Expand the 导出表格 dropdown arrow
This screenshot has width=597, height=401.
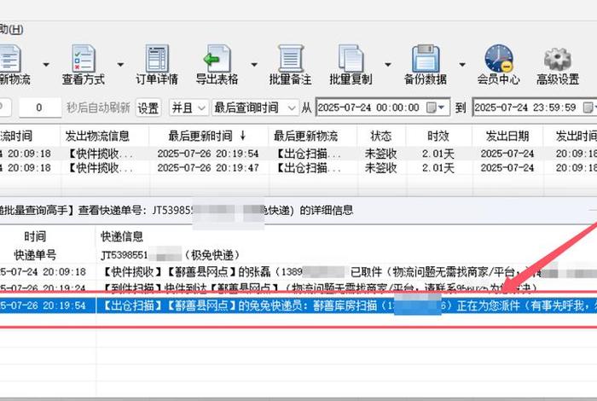click(x=254, y=64)
